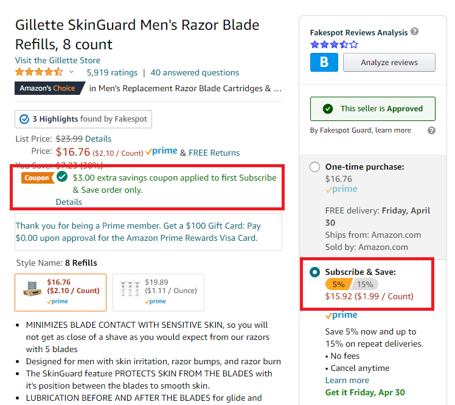The height and width of the screenshot is (405, 455).
Task: Click the 15% Subscribe & Save tier pill
Action: point(365,285)
